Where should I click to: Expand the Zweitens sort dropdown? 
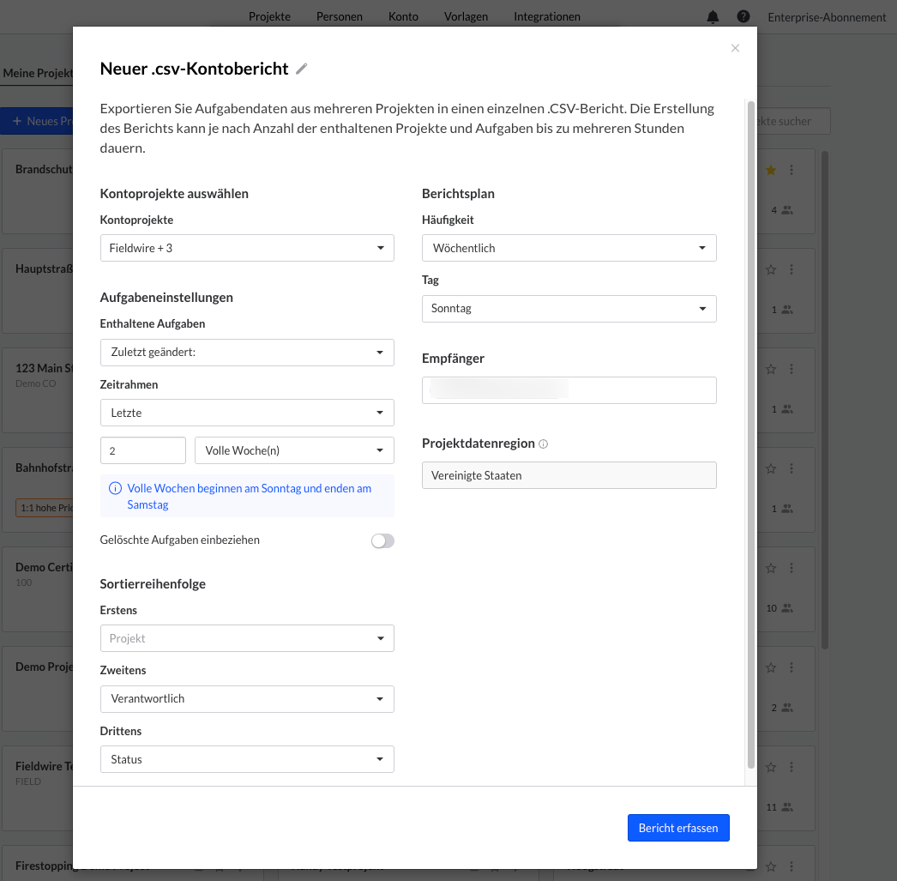click(x=247, y=699)
